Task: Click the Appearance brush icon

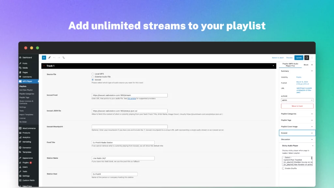Action: (x=20, y=158)
